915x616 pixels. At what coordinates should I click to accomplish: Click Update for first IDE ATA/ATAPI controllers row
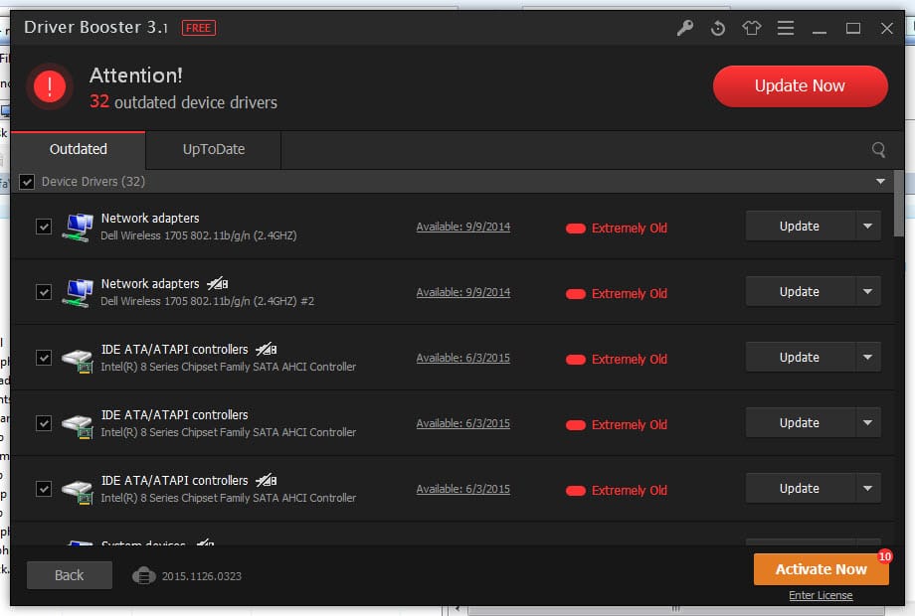(x=800, y=358)
